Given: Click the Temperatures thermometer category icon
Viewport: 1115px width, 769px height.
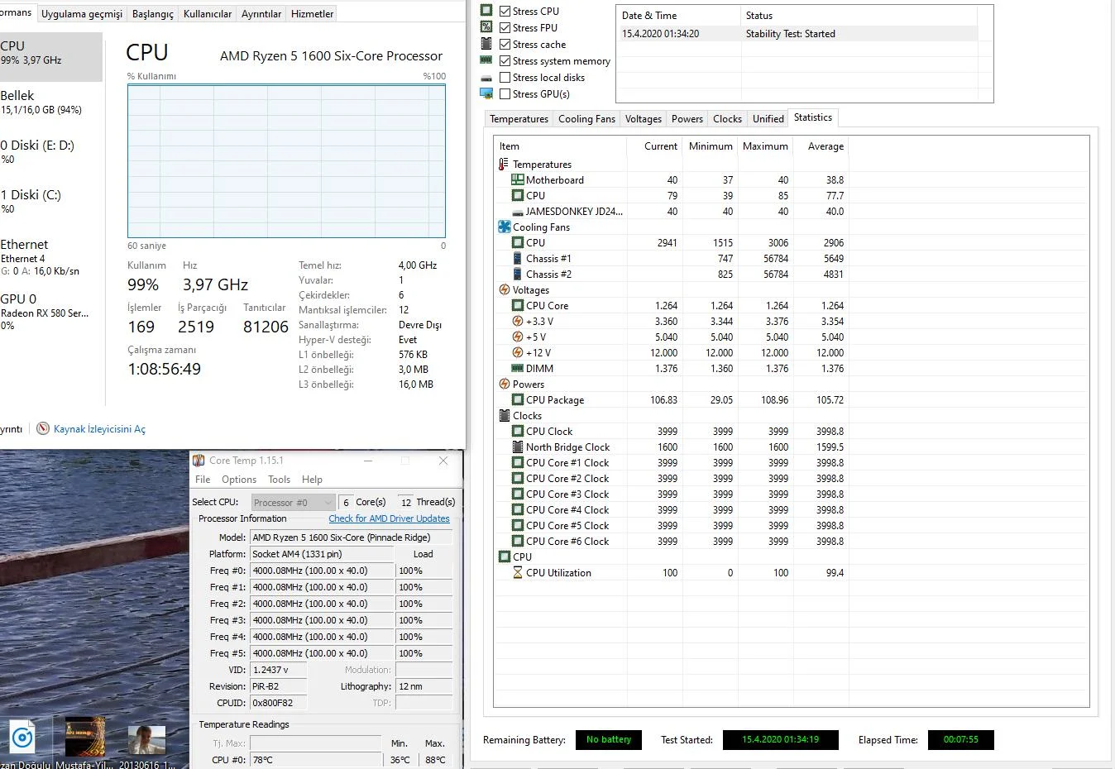Looking at the screenshot, I should coord(504,165).
